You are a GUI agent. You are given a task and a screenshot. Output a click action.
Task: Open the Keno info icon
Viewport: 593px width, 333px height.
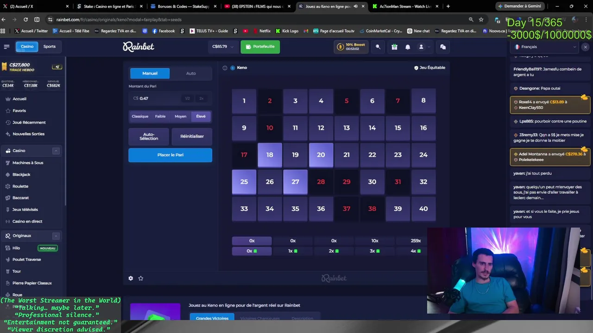225,68
